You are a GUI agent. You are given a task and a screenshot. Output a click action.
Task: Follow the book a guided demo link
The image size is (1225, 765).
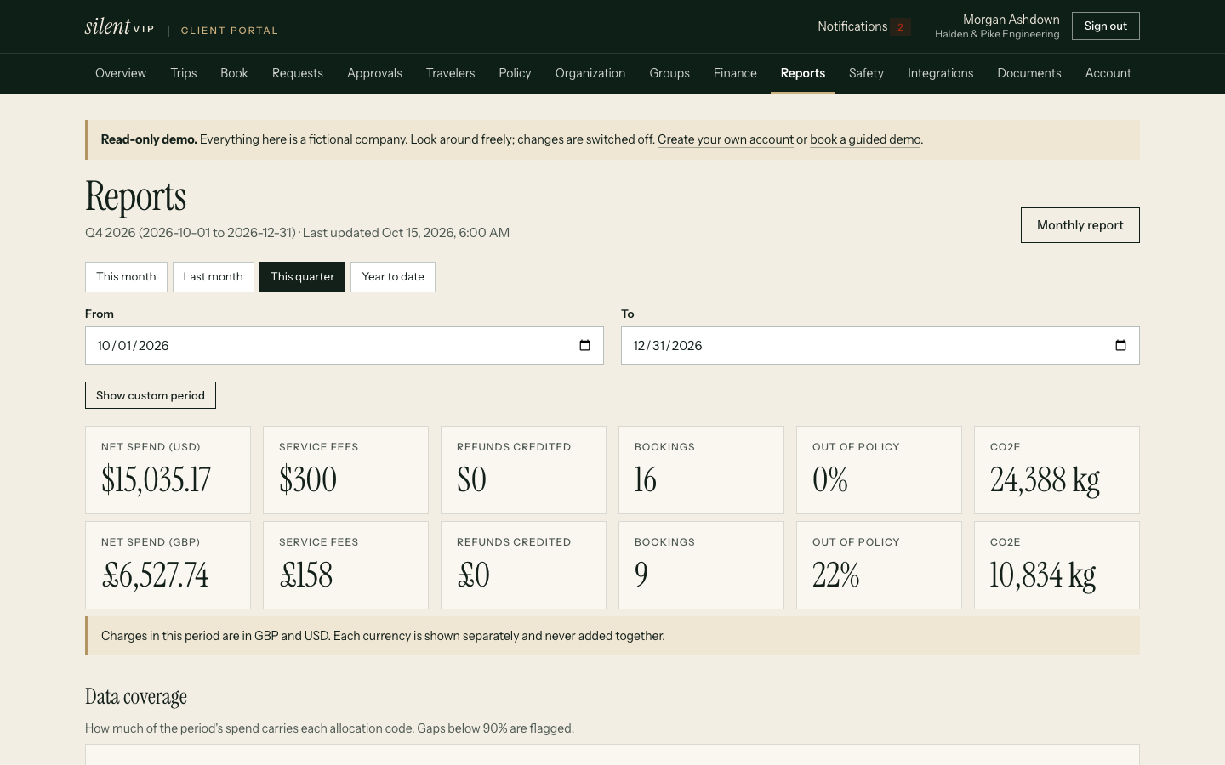click(865, 139)
